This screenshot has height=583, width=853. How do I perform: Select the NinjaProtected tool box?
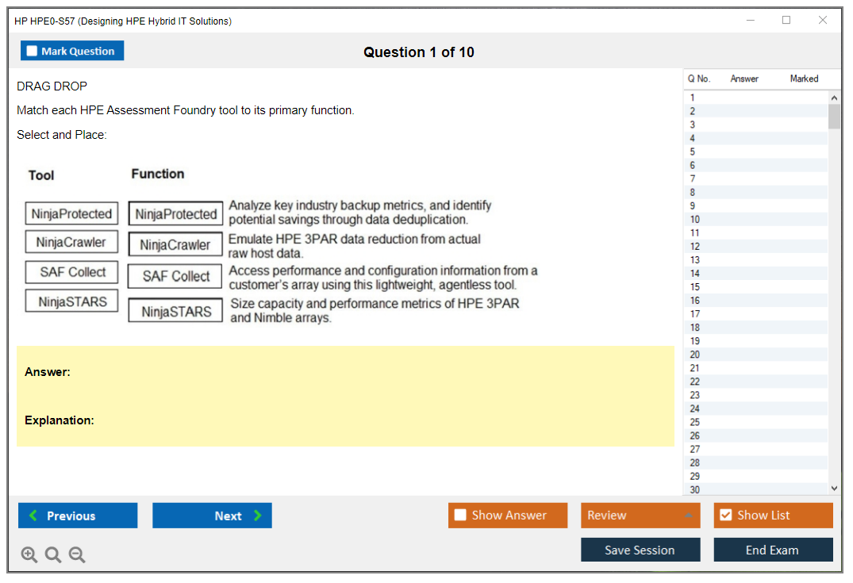pyautogui.click(x=71, y=213)
